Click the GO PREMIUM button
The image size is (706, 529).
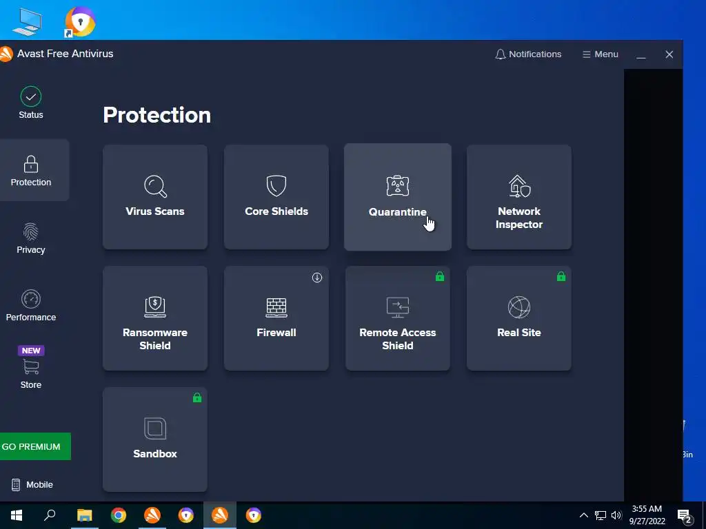coord(34,446)
